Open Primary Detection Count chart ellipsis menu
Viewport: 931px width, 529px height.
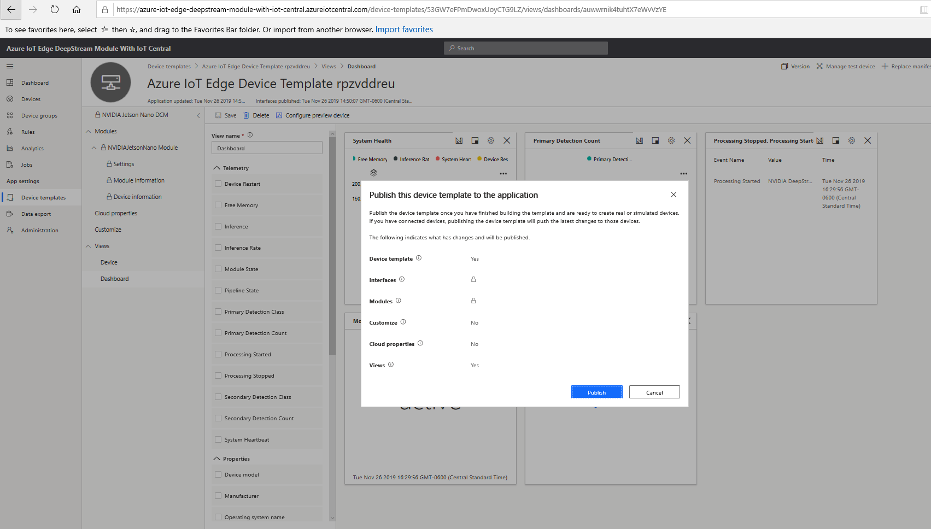[684, 174]
